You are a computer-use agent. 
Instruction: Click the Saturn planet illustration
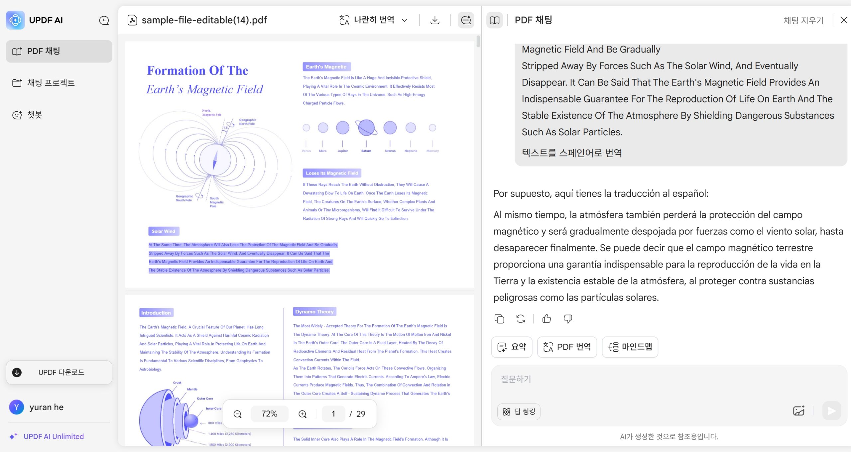pyautogui.click(x=366, y=128)
